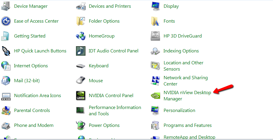The width and height of the screenshot is (273, 140).
Task: Click the Power Options battery icon
Action: coord(81,125)
